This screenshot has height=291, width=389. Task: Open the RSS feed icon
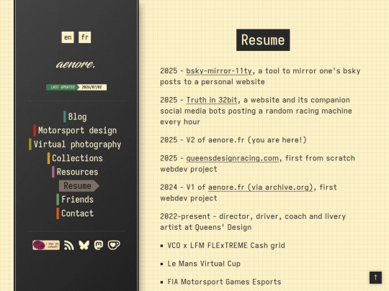68,245
